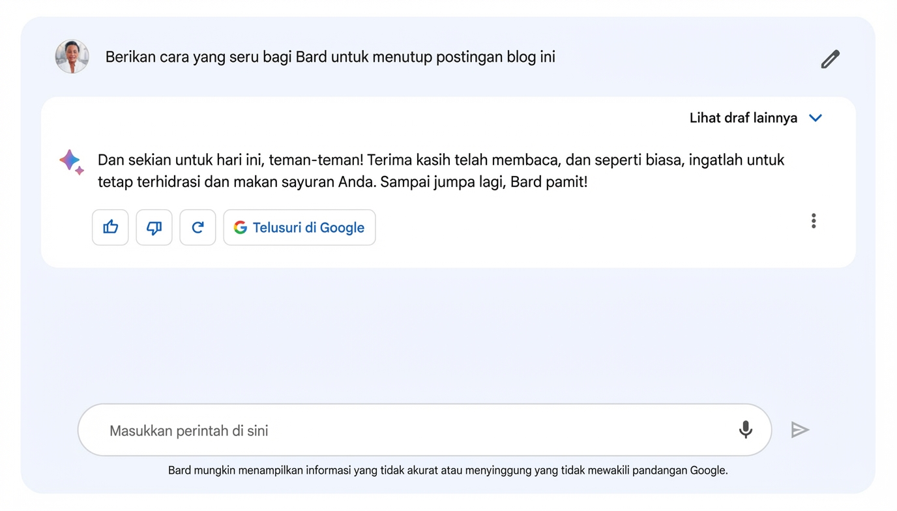This screenshot has width=897, height=511.
Task: Select the user profile avatar picture
Action: point(72,56)
